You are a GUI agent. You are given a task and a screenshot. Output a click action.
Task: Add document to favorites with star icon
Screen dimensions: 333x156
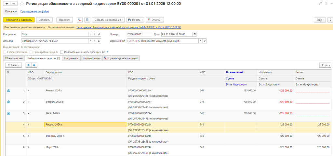(22, 4)
